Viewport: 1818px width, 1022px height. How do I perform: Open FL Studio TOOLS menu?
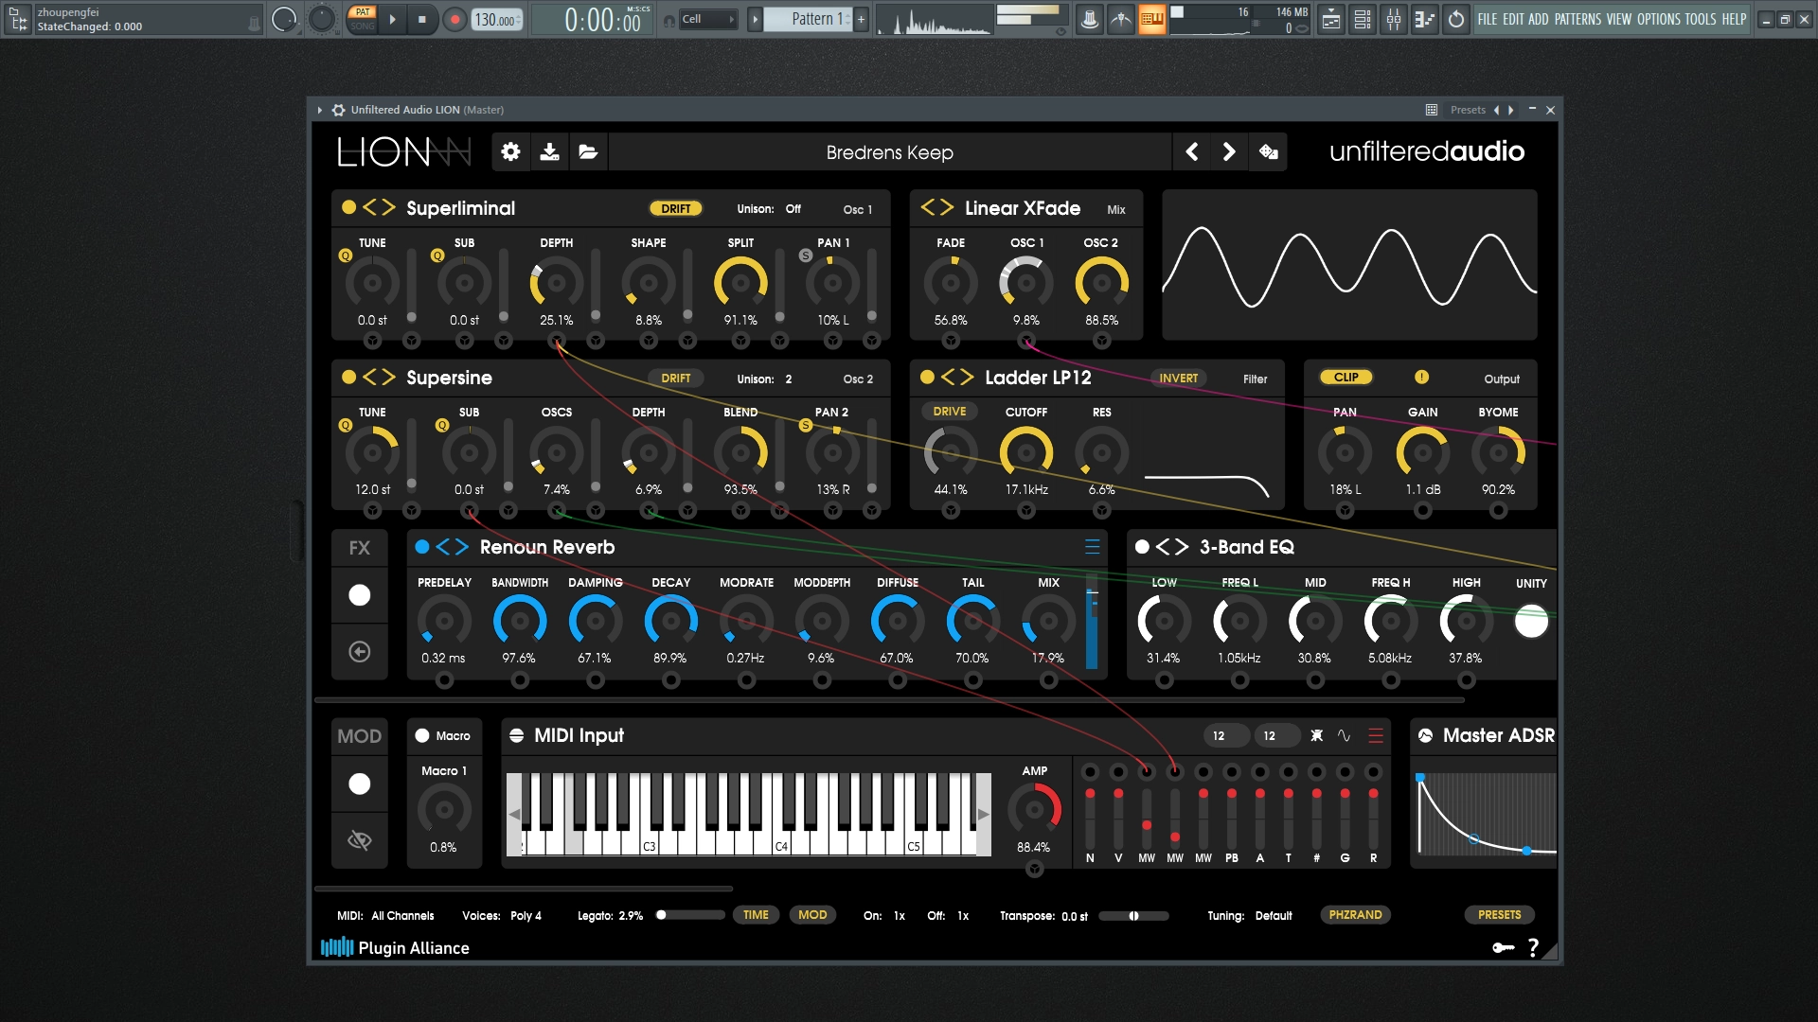click(x=1701, y=19)
